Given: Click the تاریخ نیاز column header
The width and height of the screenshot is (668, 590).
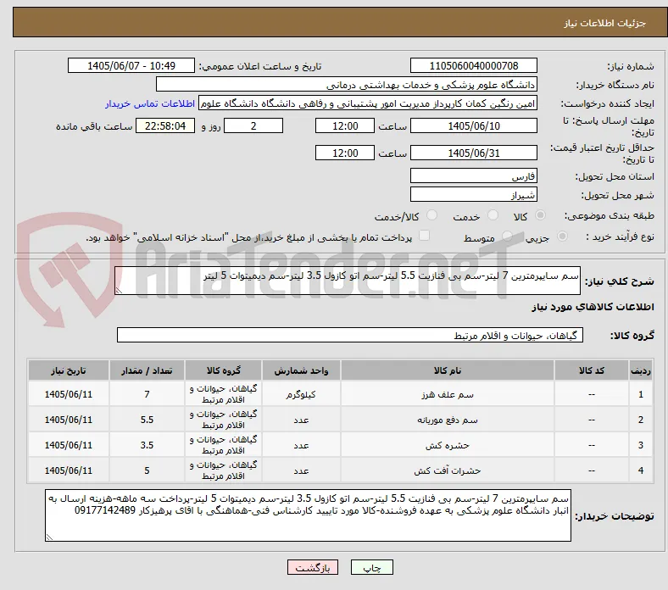Looking at the screenshot, I should pyautogui.click(x=69, y=370).
